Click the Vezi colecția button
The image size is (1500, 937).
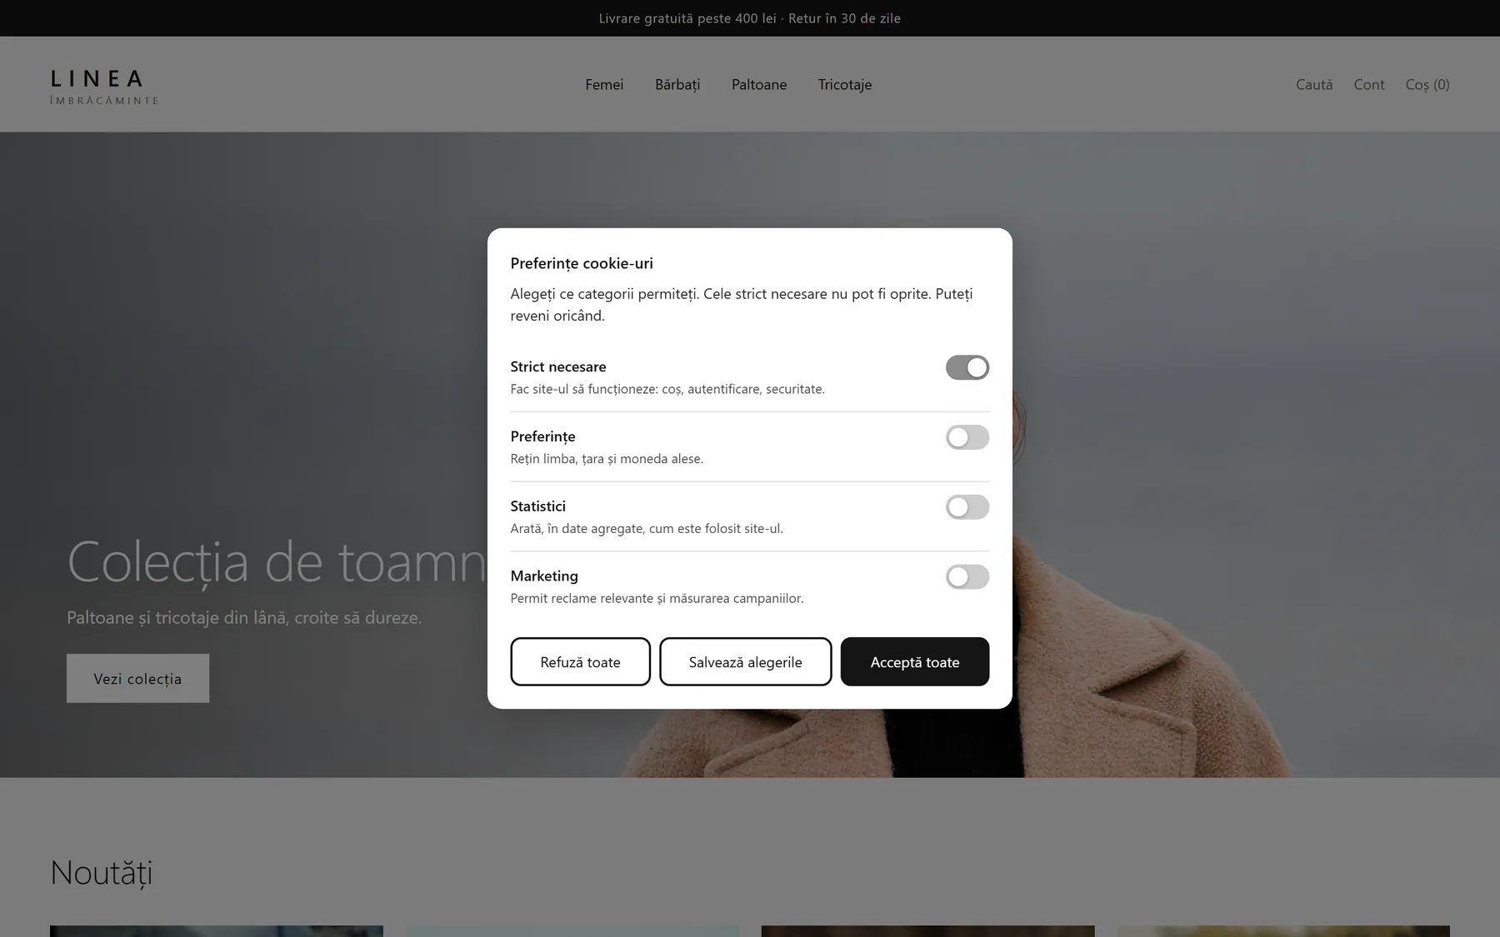coord(137,678)
